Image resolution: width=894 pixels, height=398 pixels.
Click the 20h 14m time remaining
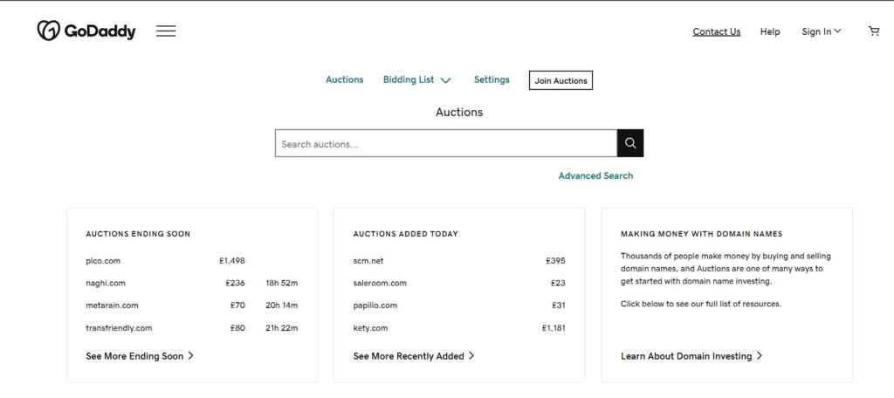pos(282,305)
